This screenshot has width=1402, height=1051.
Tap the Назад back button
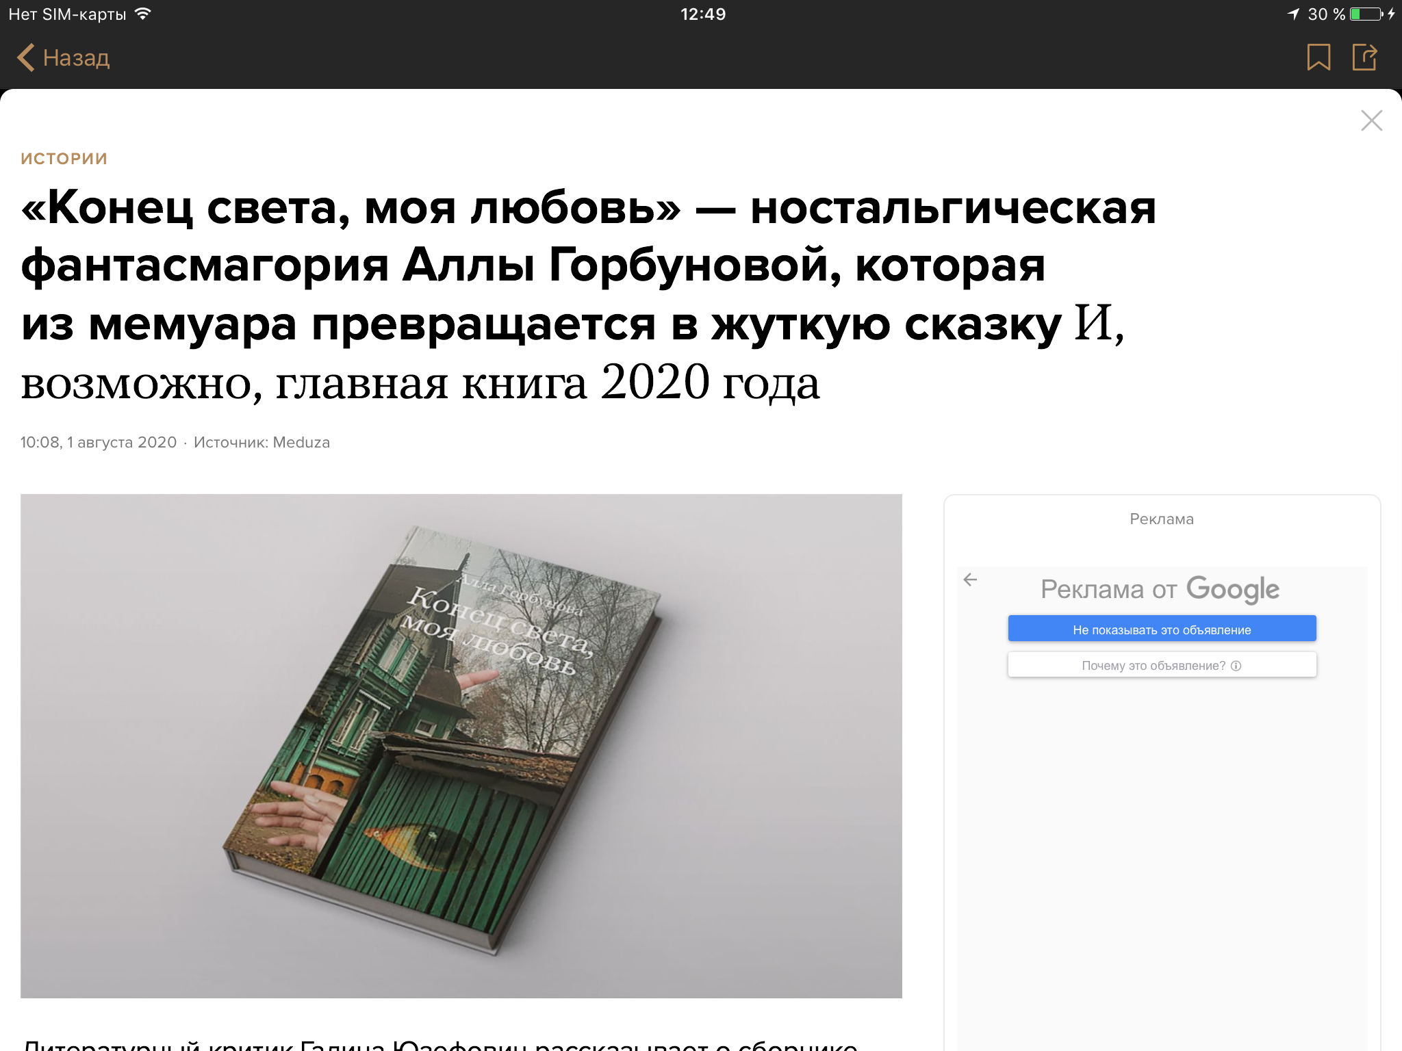[x=63, y=57]
